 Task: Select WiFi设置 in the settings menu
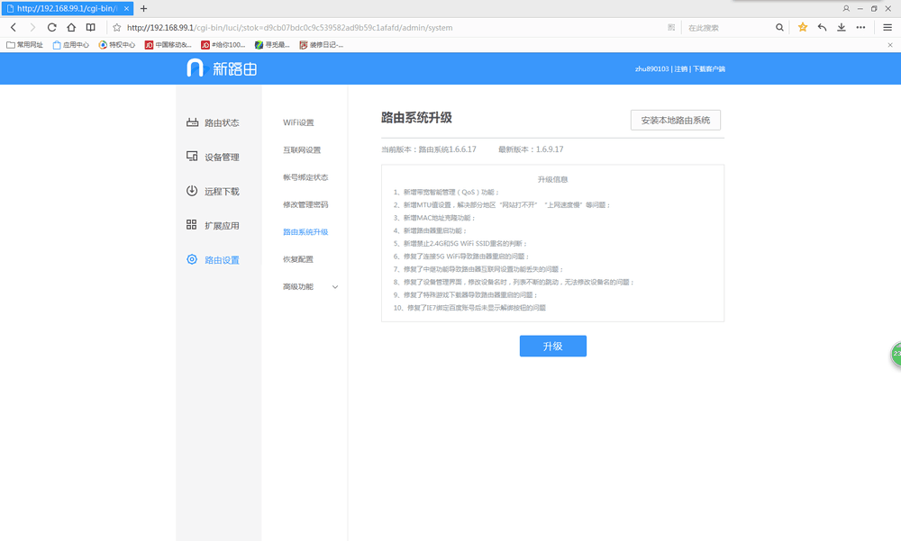coord(298,122)
